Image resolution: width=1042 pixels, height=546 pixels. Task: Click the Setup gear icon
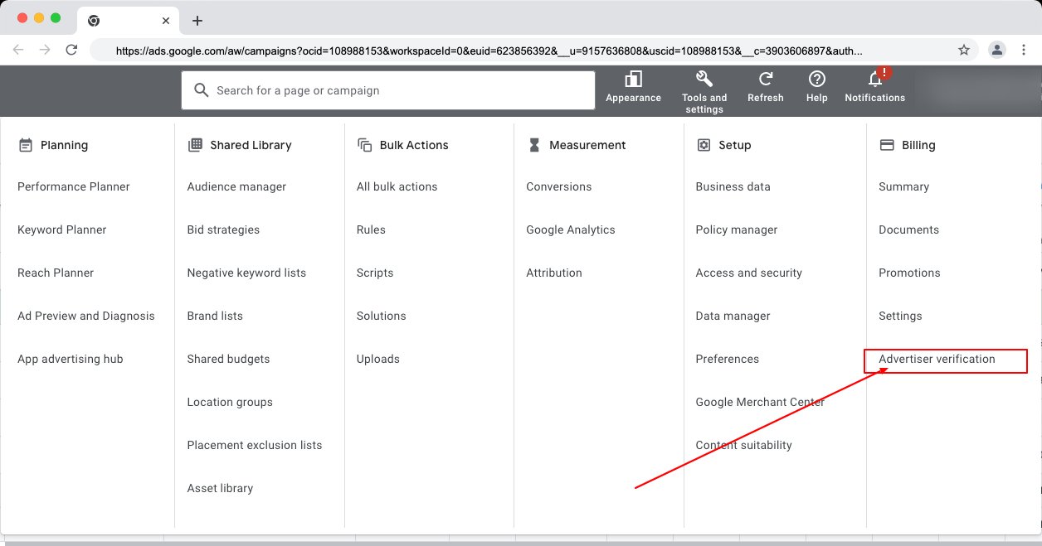click(x=704, y=145)
